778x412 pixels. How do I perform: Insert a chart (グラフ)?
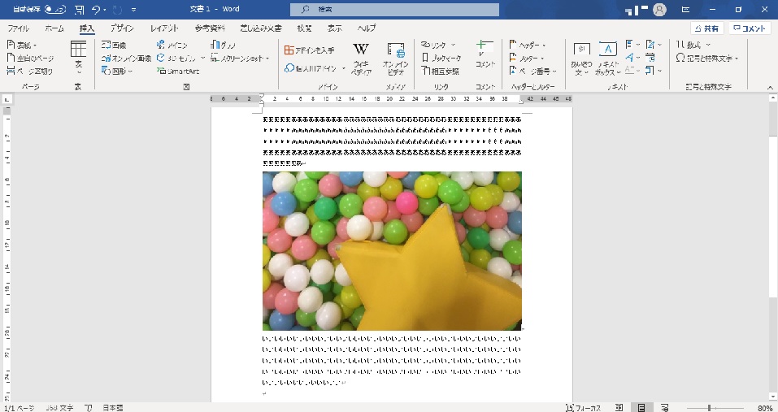click(223, 46)
